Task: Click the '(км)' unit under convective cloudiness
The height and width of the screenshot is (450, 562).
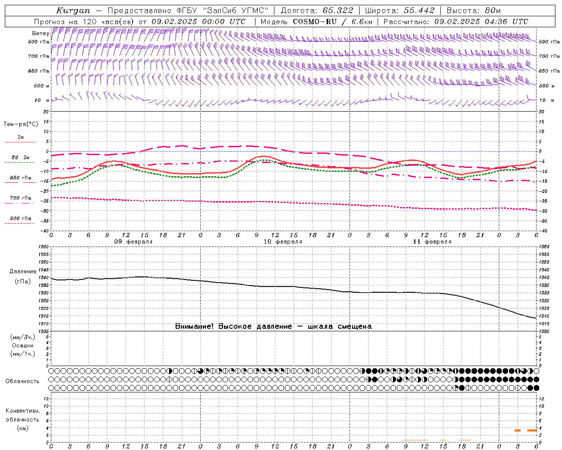Action: tap(23, 428)
